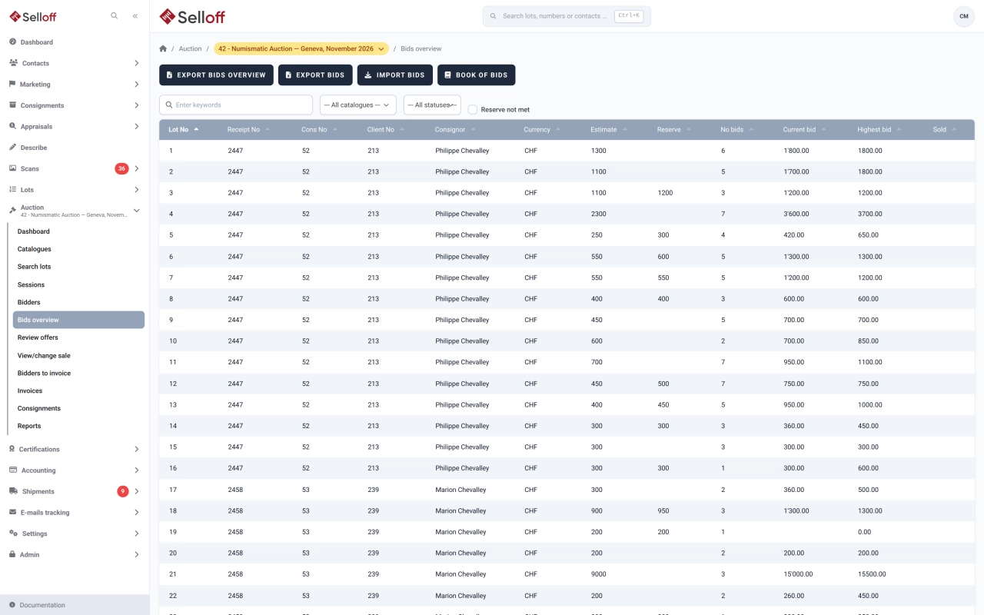This screenshot has height=615, width=984.
Task: Expand the Shipments section chevron
Action: [137, 491]
